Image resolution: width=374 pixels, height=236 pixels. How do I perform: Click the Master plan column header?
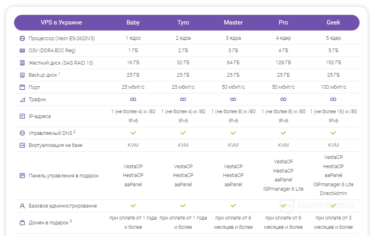click(x=233, y=22)
